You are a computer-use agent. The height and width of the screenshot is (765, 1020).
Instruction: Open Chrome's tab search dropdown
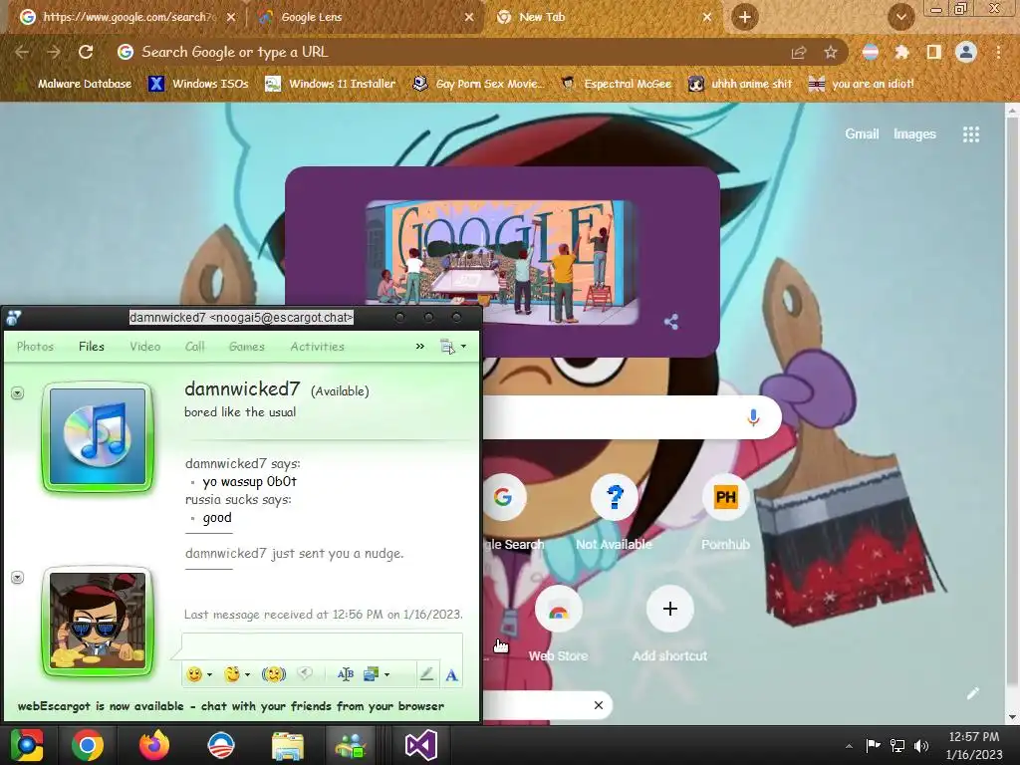pos(900,17)
